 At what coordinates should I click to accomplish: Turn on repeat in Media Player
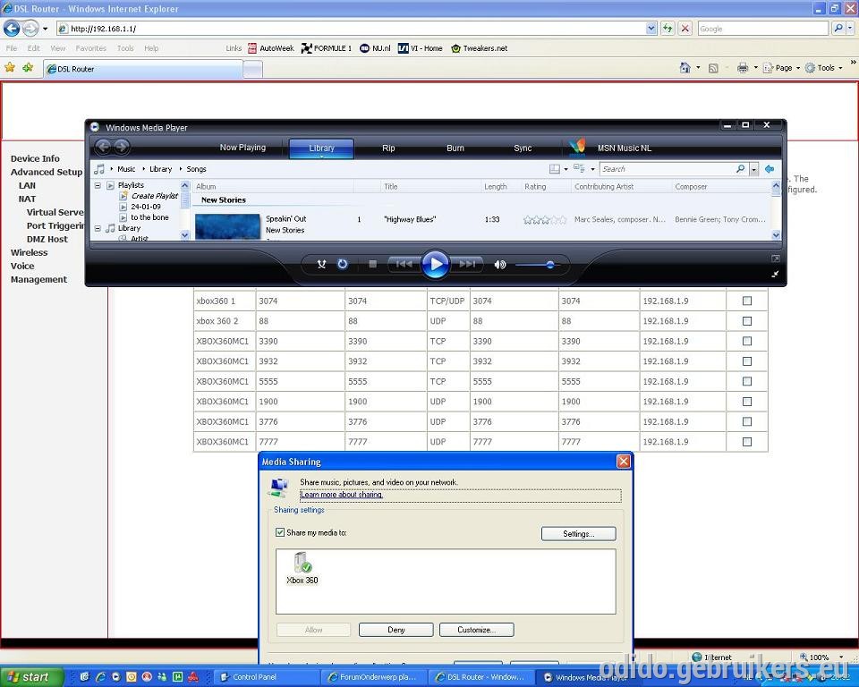(x=343, y=265)
